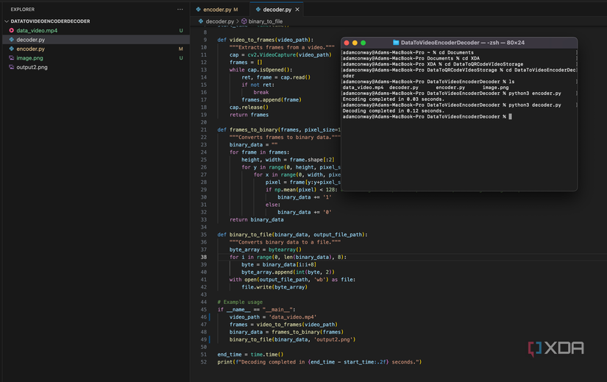Click the image icon beside output2.png
This screenshot has height=382, width=607.
12,67
